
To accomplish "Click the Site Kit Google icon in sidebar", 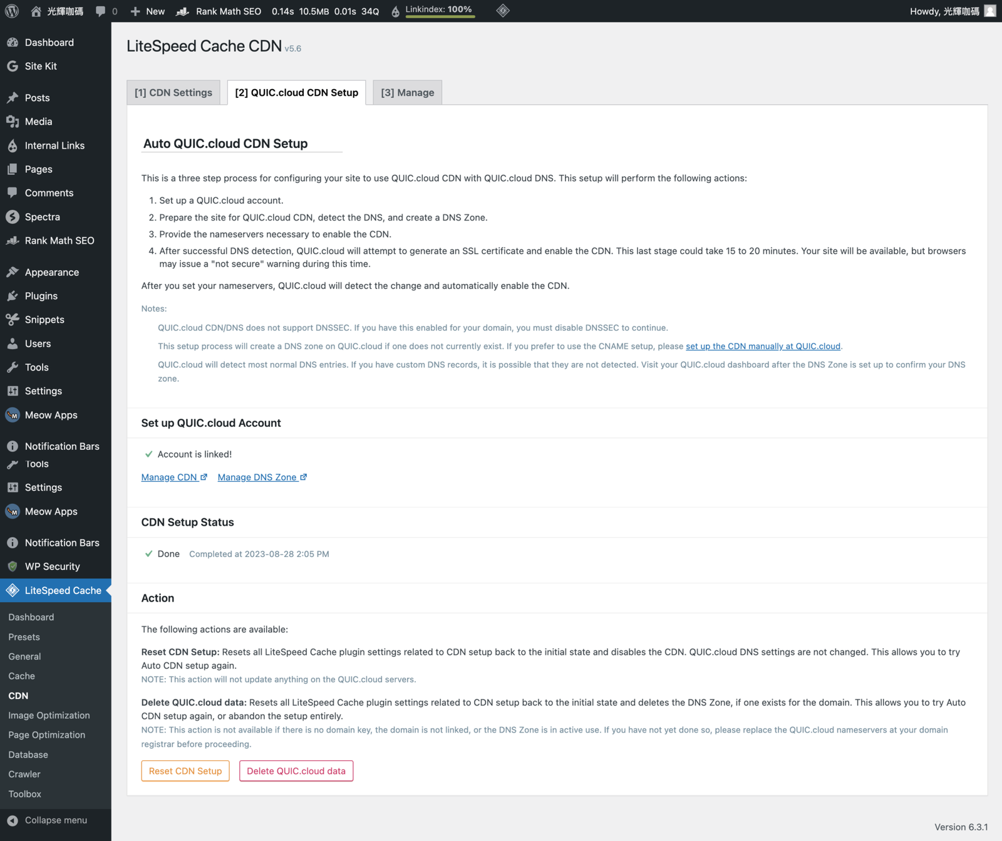I will pyautogui.click(x=13, y=66).
